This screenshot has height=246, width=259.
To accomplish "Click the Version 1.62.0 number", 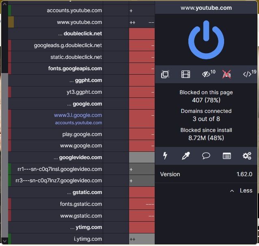I will [244, 174].
